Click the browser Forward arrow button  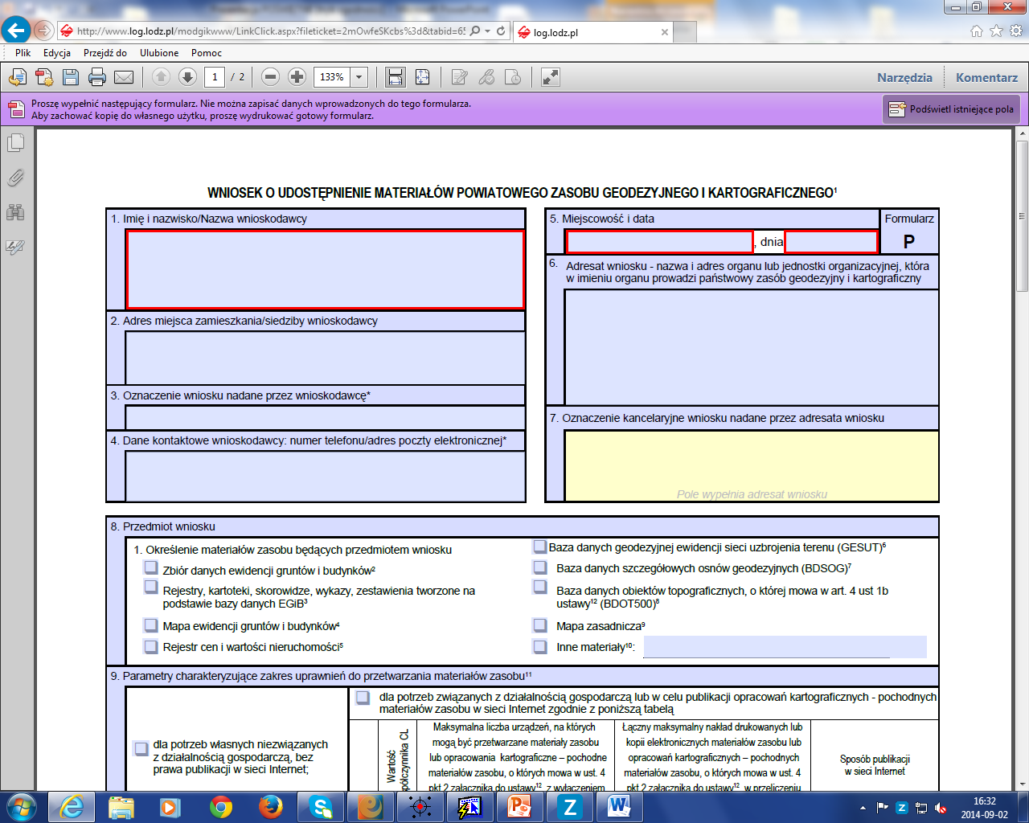44,31
